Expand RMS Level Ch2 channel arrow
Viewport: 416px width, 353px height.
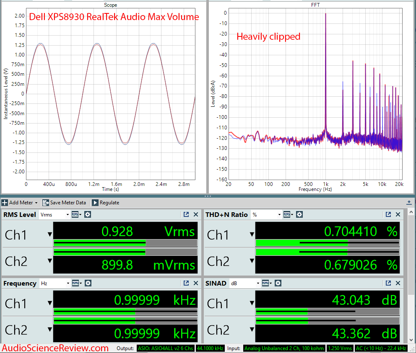coord(50,261)
